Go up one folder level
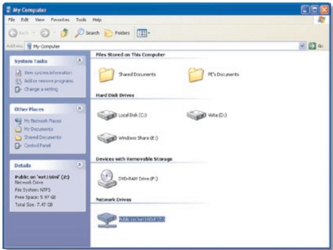The height and width of the screenshot is (250, 333). (64, 33)
